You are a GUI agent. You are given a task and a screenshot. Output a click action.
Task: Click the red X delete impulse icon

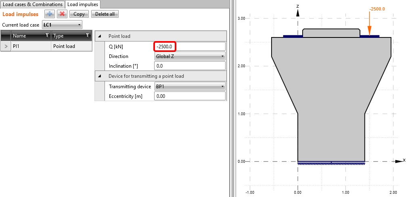click(62, 14)
